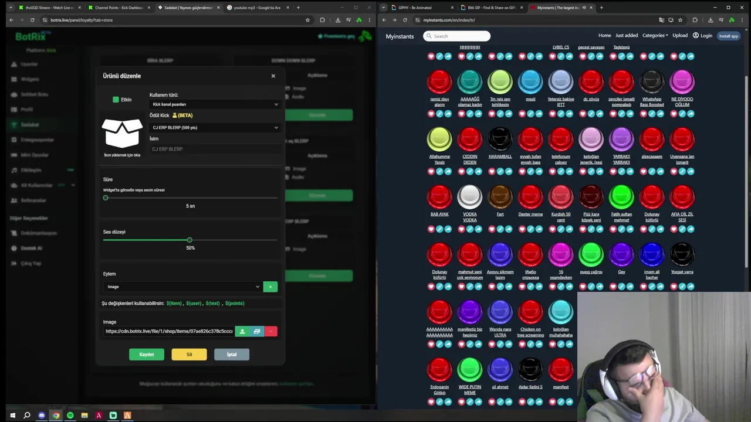Click the Myinstants logo text
This screenshot has height=422, width=751.
pos(400,36)
